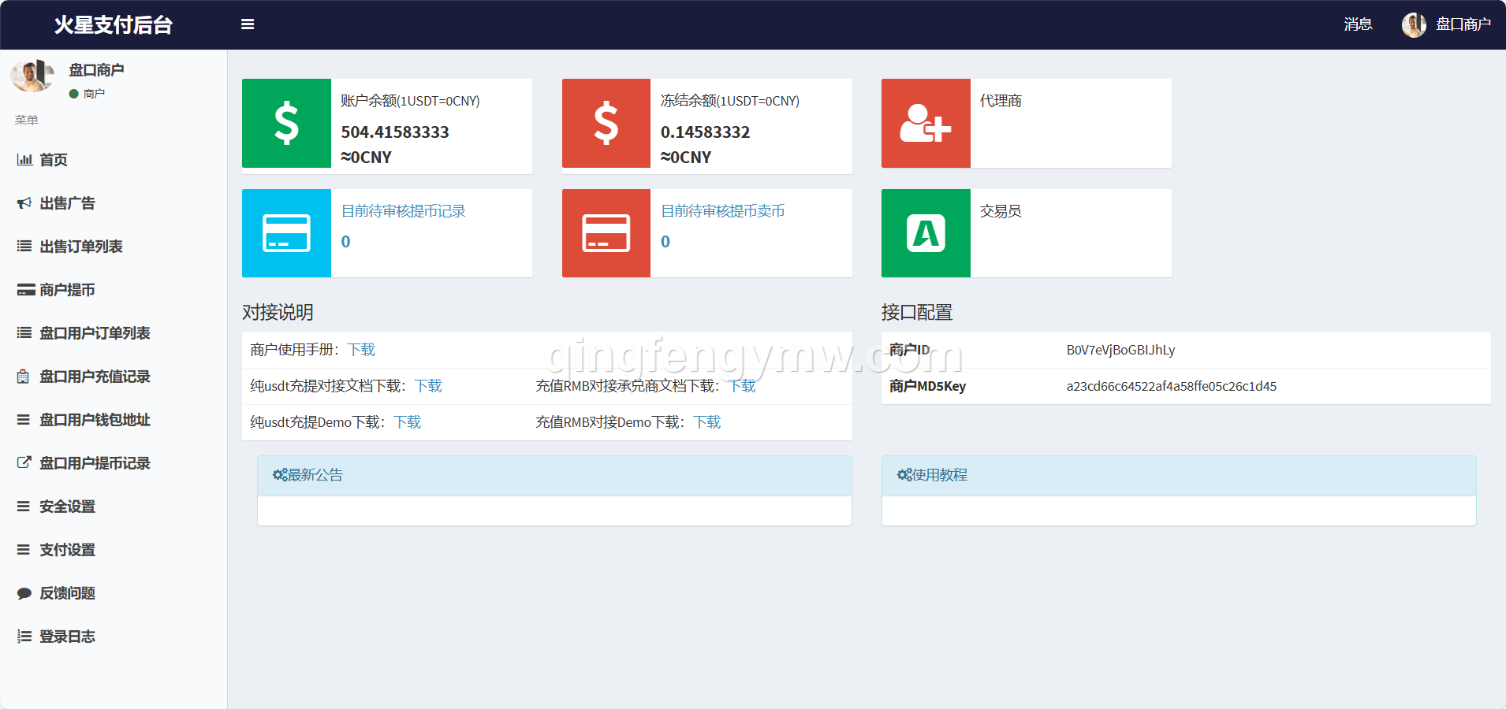Click the megaphone icon beside 出售广告
Screen dimensions: 1506x709
click(24, 203)
